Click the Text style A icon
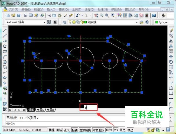This screenshot has width=176, height=134. tap(164, 15)
